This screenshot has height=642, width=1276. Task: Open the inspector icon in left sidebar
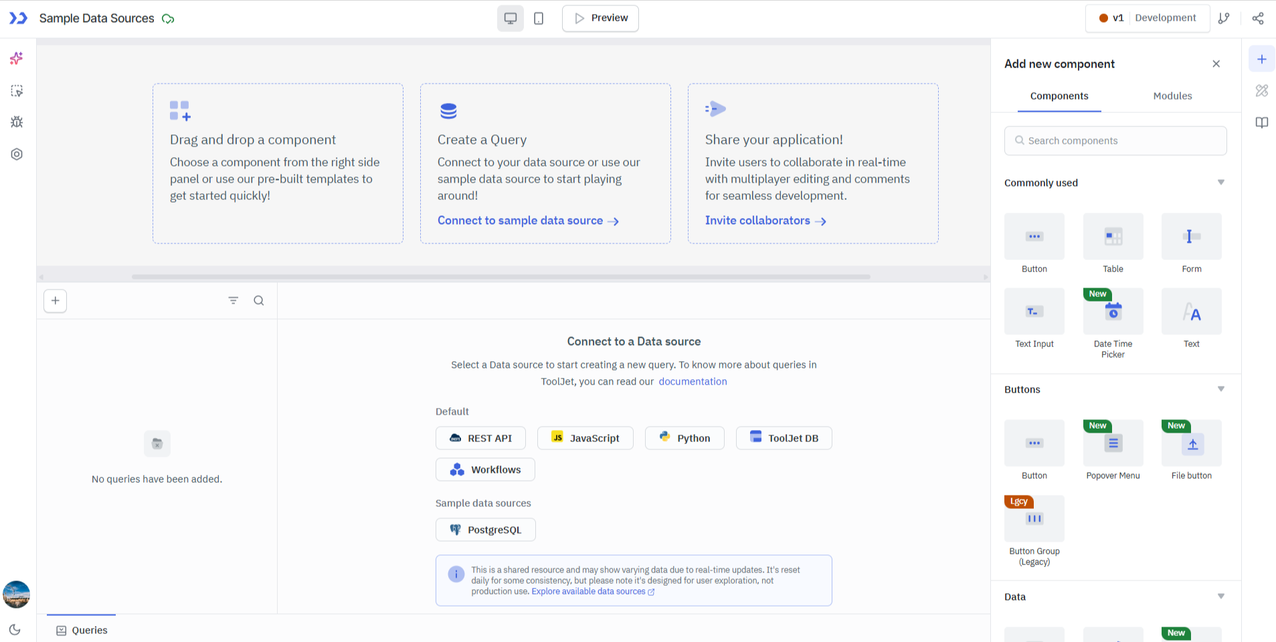tap(17, 90)
